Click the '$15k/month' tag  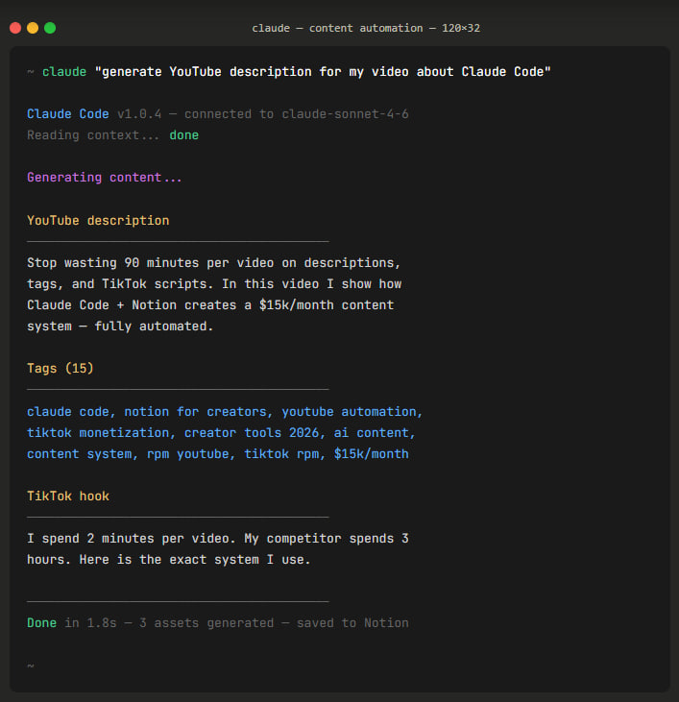click(x=371, y=454)
